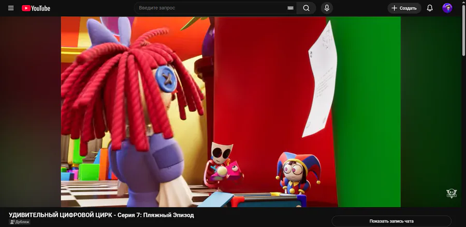Go to the YouTube home logo
Image resolution: width=466 pixels, height=227 pixels.
tap(36, 8)
